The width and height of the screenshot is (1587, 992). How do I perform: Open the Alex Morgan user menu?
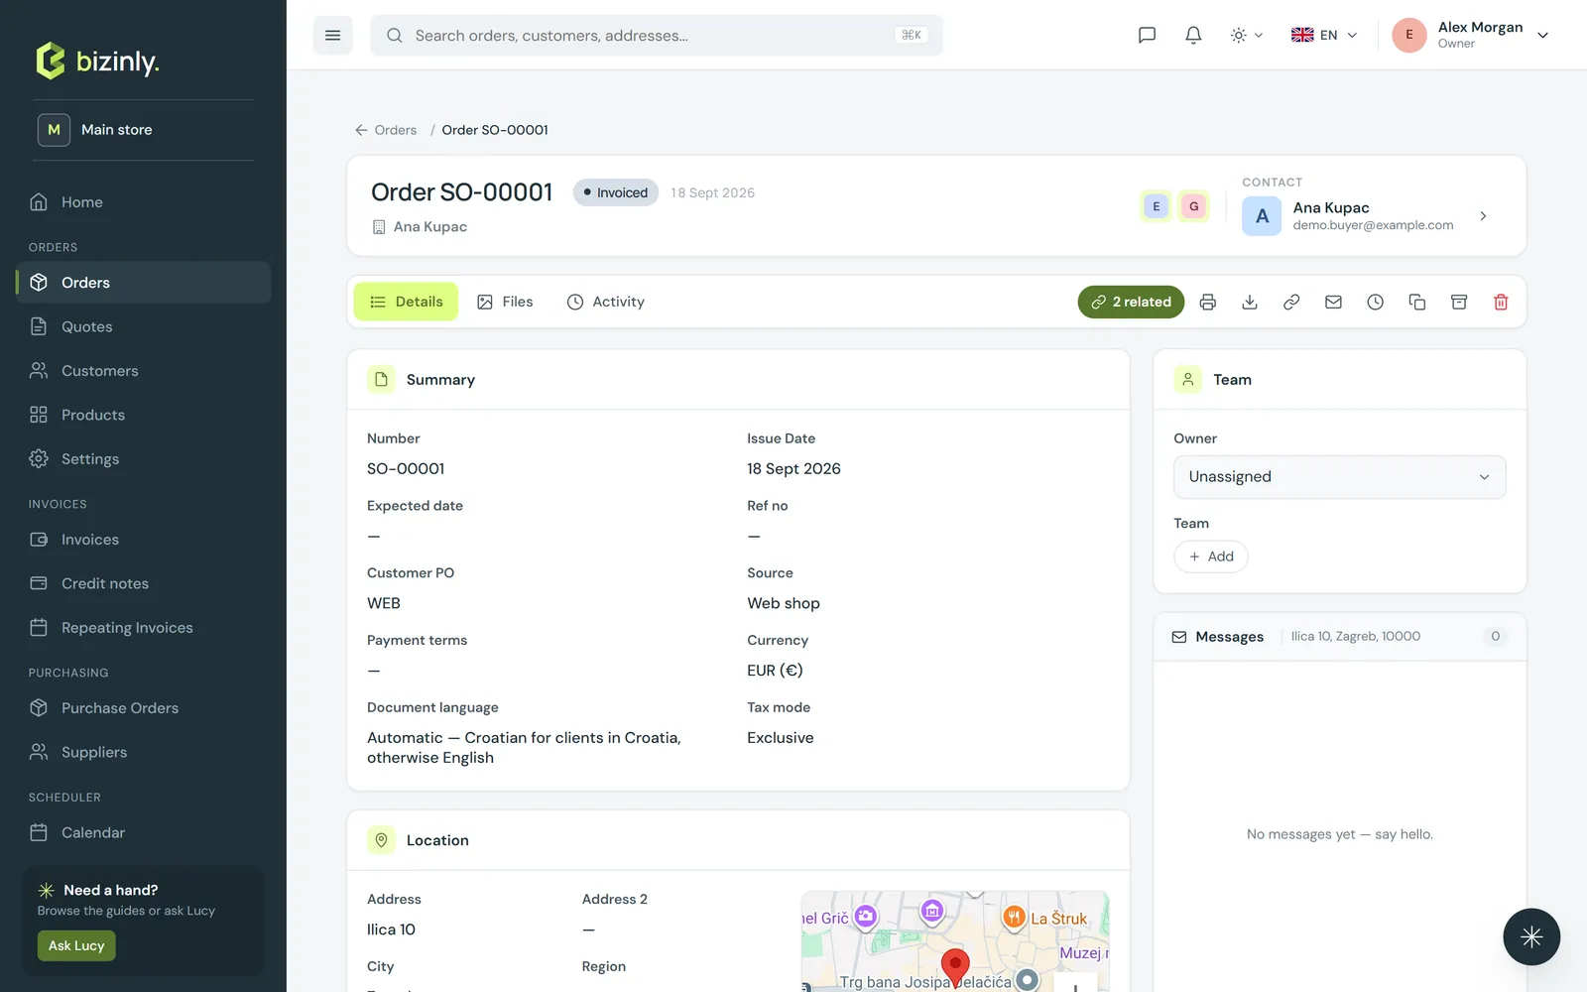click(1470, 35)
